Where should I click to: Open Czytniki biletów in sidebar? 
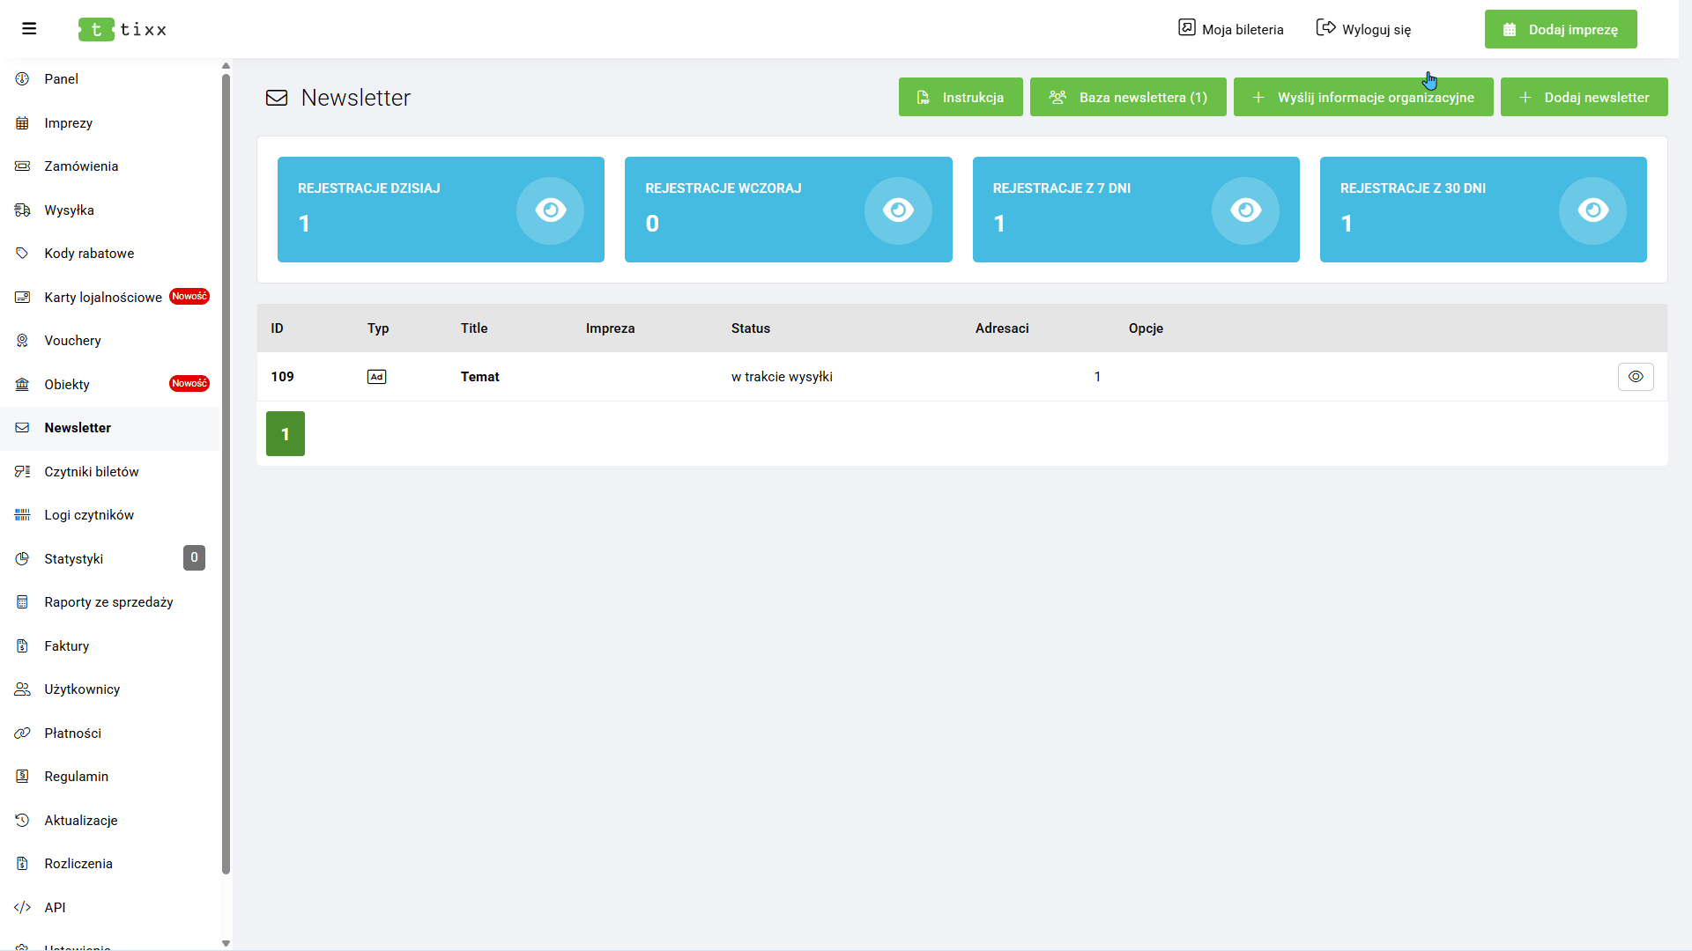(92, 472)
